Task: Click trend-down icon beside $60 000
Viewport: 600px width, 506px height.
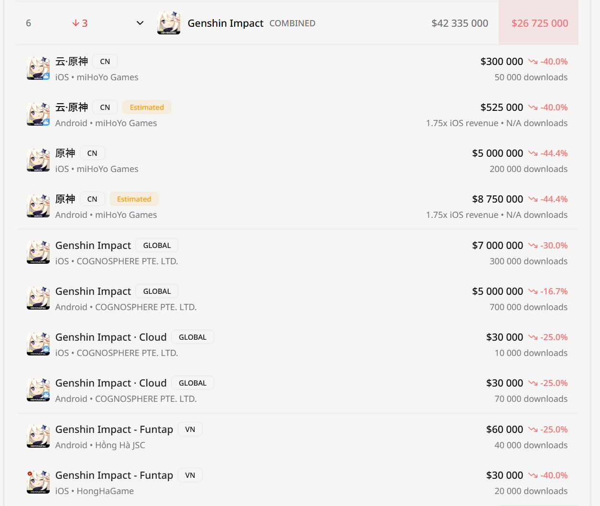Action: click(x=533, y=430)
